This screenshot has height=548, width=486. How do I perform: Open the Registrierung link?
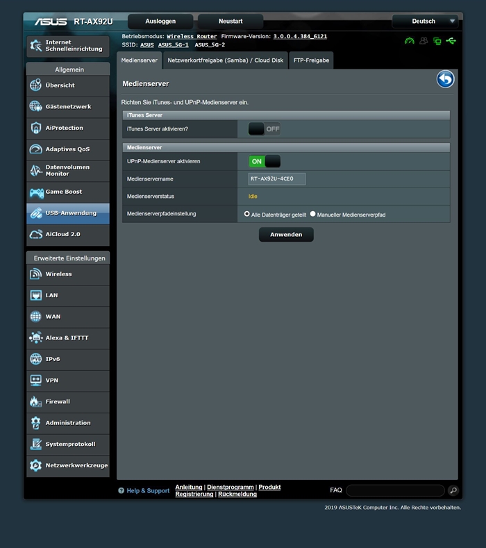click(194, 494)
